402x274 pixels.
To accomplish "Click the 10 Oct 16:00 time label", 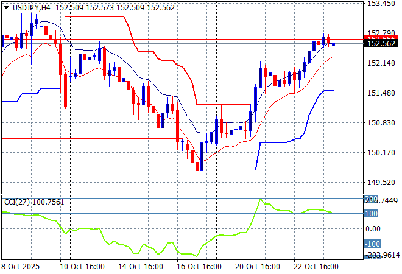I will (82, 267).
